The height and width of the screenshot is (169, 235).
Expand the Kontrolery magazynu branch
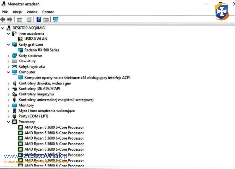tap(9, 94)
